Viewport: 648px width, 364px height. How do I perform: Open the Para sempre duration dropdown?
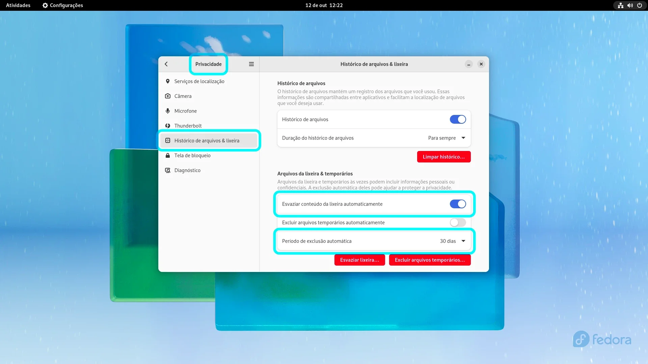[447, 138]
